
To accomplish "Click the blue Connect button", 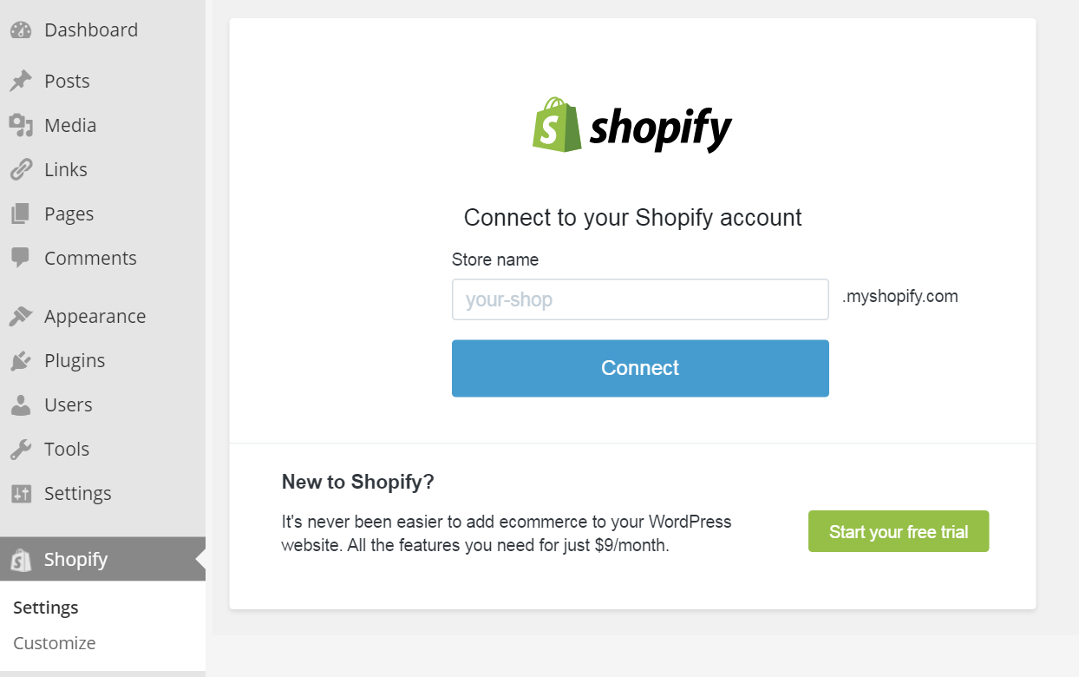I will (x=640, y=368).
